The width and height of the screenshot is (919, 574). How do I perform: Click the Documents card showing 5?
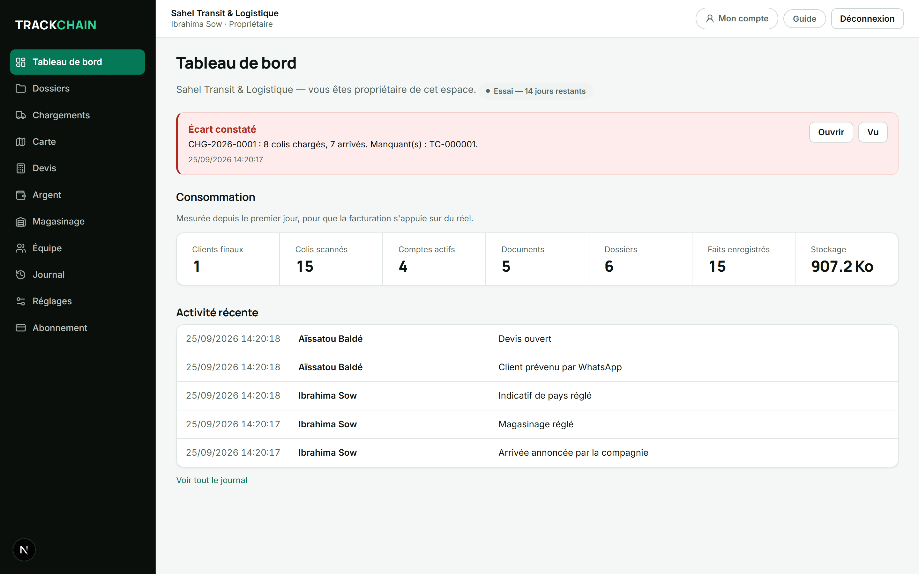537,259
